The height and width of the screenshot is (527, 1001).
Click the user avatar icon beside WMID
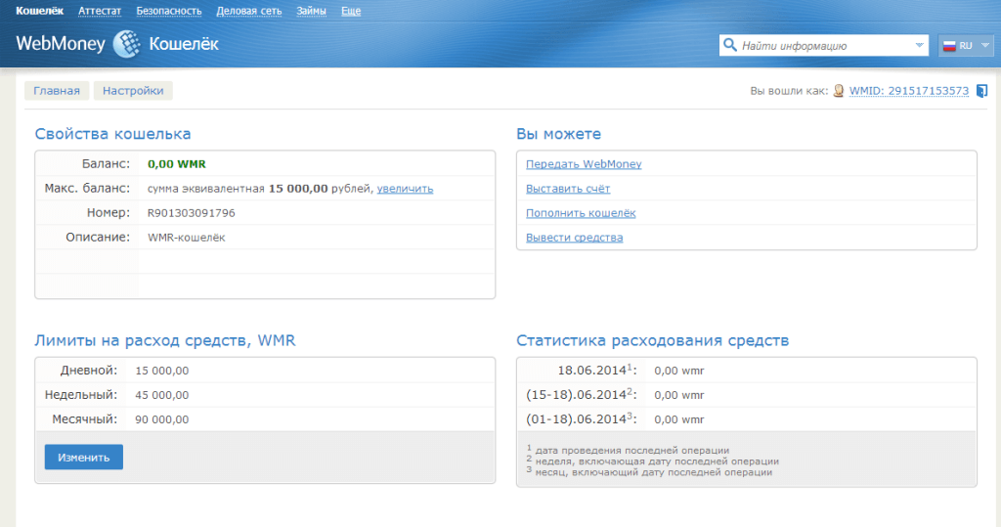click(838, 91)
